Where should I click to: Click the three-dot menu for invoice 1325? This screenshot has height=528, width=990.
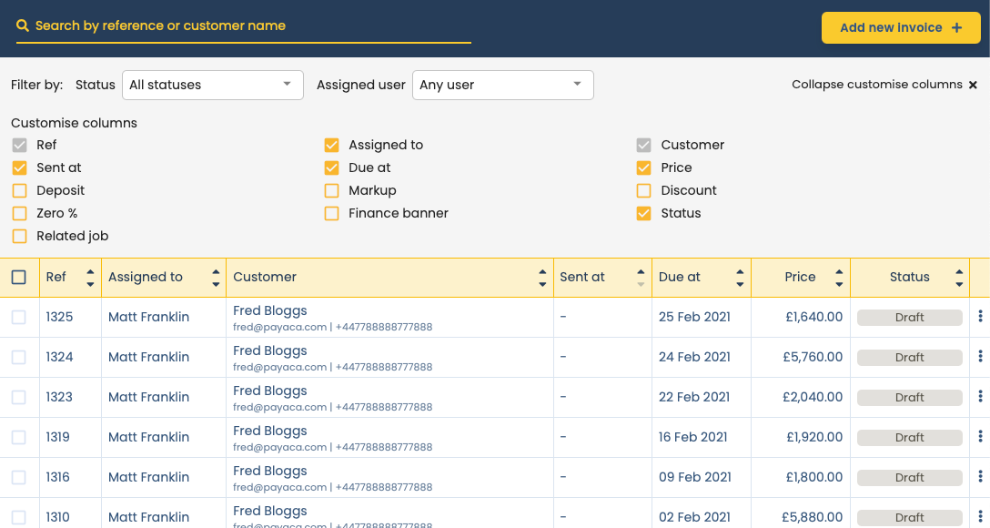click(x=980, y=317)
